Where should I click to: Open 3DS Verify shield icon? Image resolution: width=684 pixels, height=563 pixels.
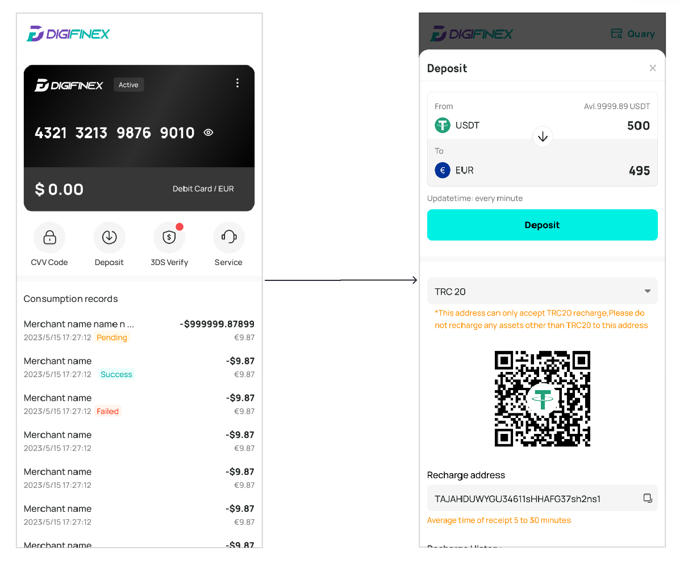click(169, 237)
